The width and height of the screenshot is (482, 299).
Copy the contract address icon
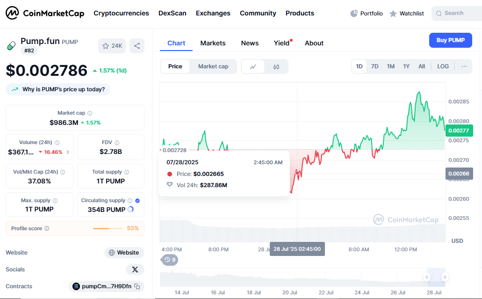137,286
